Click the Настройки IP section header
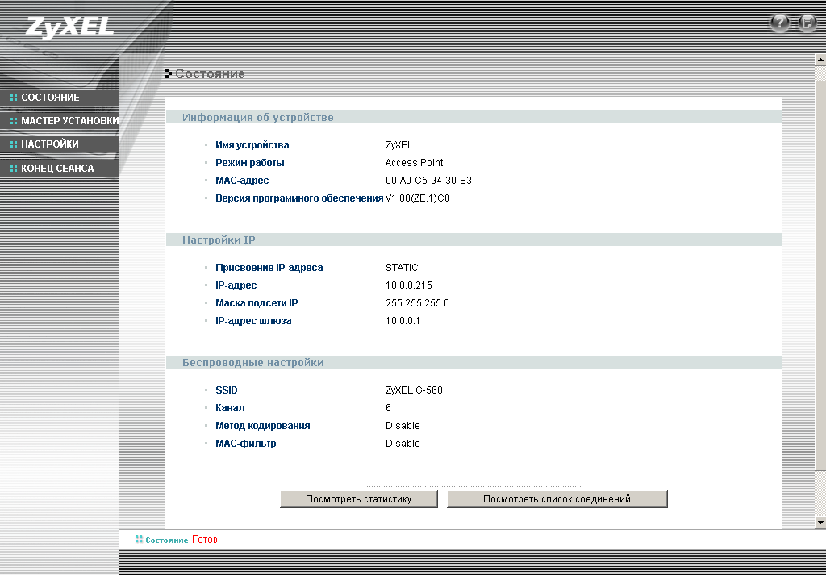 (473, 240)
